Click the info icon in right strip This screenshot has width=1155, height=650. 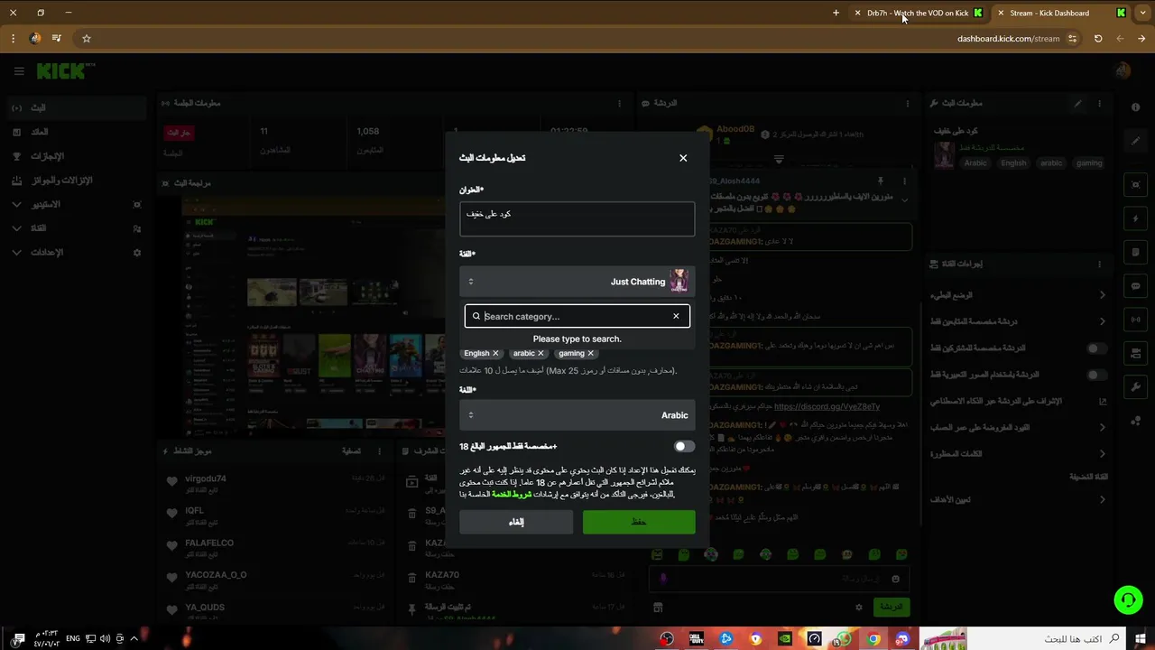(x=1135, y=107)
